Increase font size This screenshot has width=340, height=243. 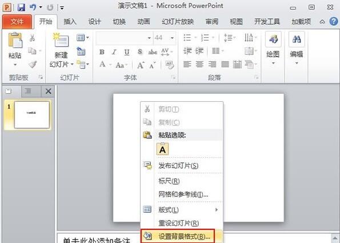141,65
